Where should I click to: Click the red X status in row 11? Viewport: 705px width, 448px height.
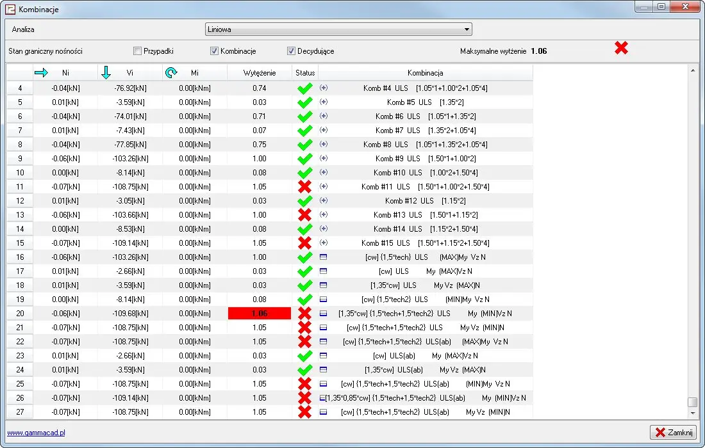click(x=305, y=186)
